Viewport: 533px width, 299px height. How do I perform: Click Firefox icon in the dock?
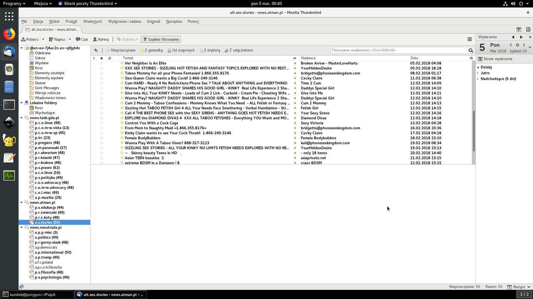tap(9, 34)
